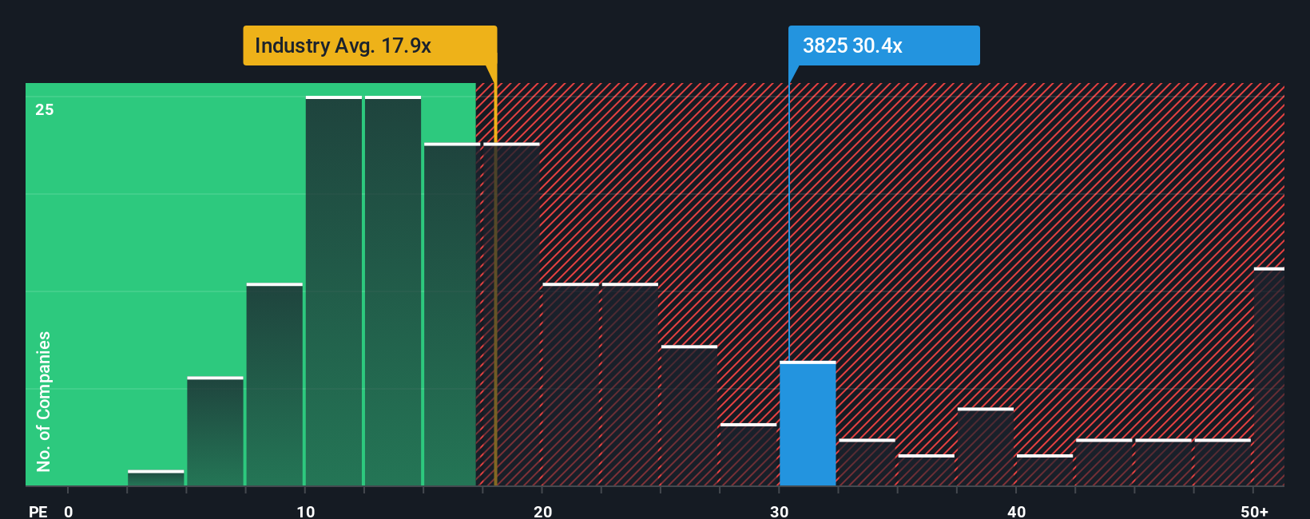Click the short bar at PE 27.5
The height and width of the screenshot is (519, 1310).
pos(748,454)
